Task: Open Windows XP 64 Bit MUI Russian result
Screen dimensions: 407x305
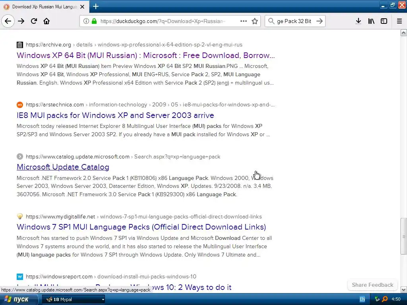Action: [145, 55]
